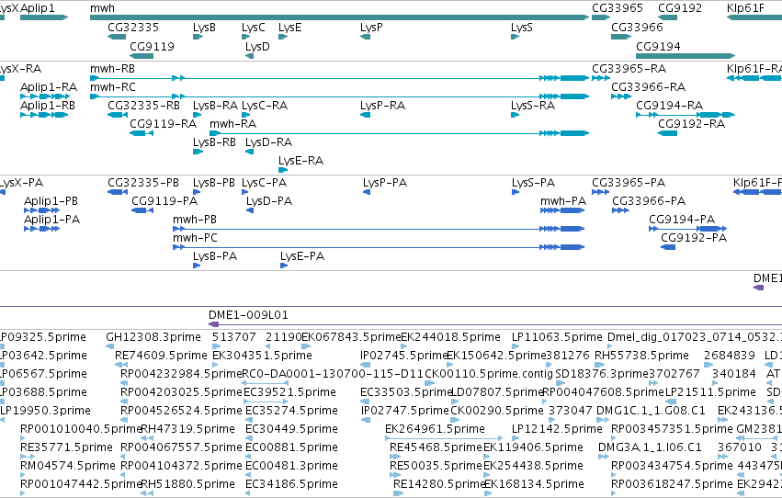Select the CG33965-RA transcript
The height and width of the screenshot is (498, 782).
pos(601,78)
